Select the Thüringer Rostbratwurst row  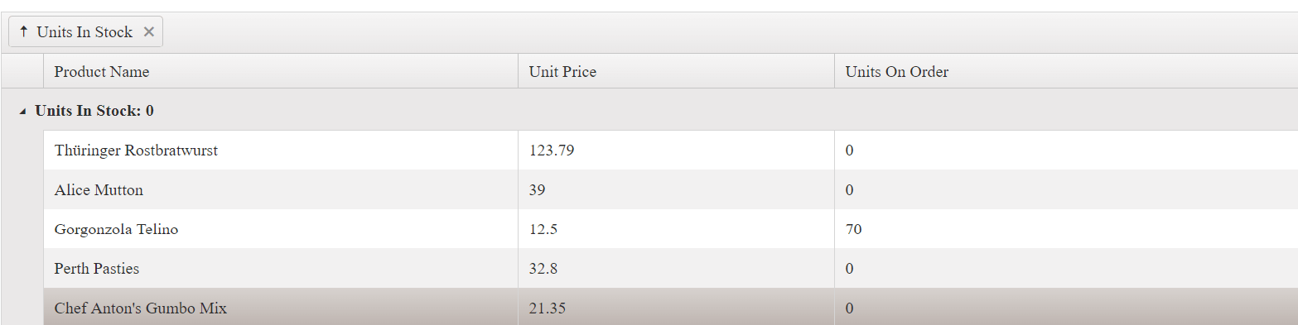click(670, 151)
